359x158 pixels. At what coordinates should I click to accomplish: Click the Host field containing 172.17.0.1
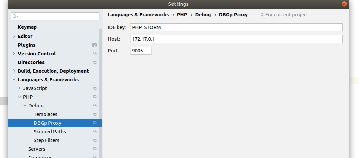(x=236, y=39)
